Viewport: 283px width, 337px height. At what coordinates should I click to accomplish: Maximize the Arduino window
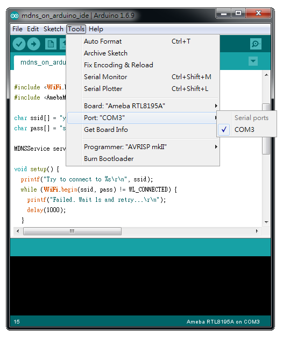pos(238,13)
